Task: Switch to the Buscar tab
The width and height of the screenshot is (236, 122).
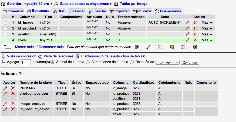Action: click(76, 11)
